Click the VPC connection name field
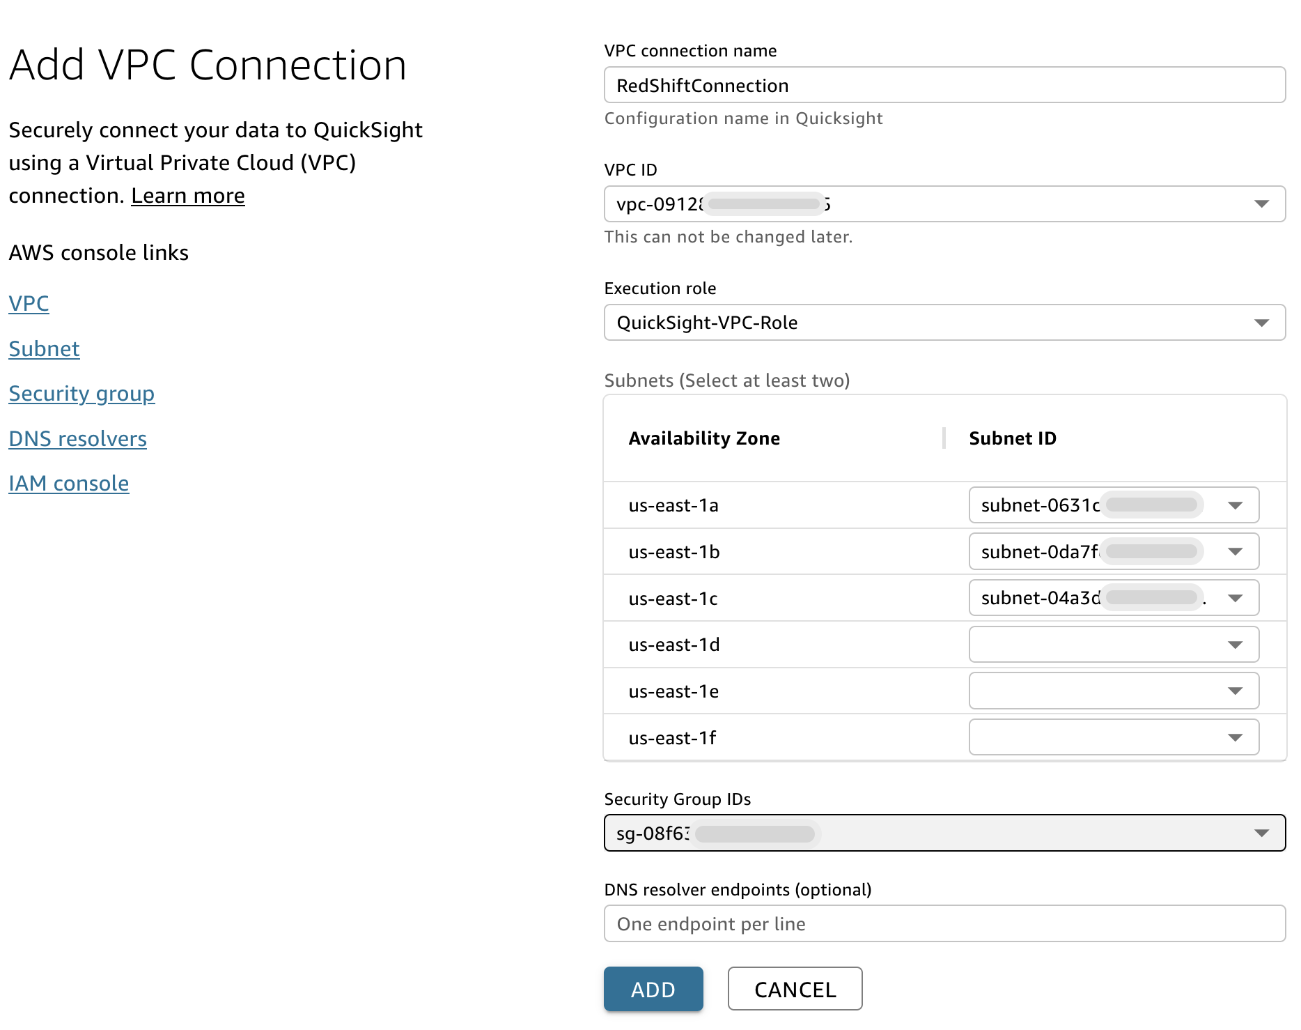 coord(944,84)
